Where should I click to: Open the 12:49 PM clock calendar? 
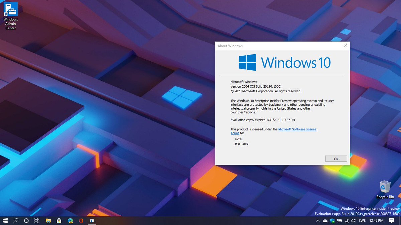click(376, 221)
